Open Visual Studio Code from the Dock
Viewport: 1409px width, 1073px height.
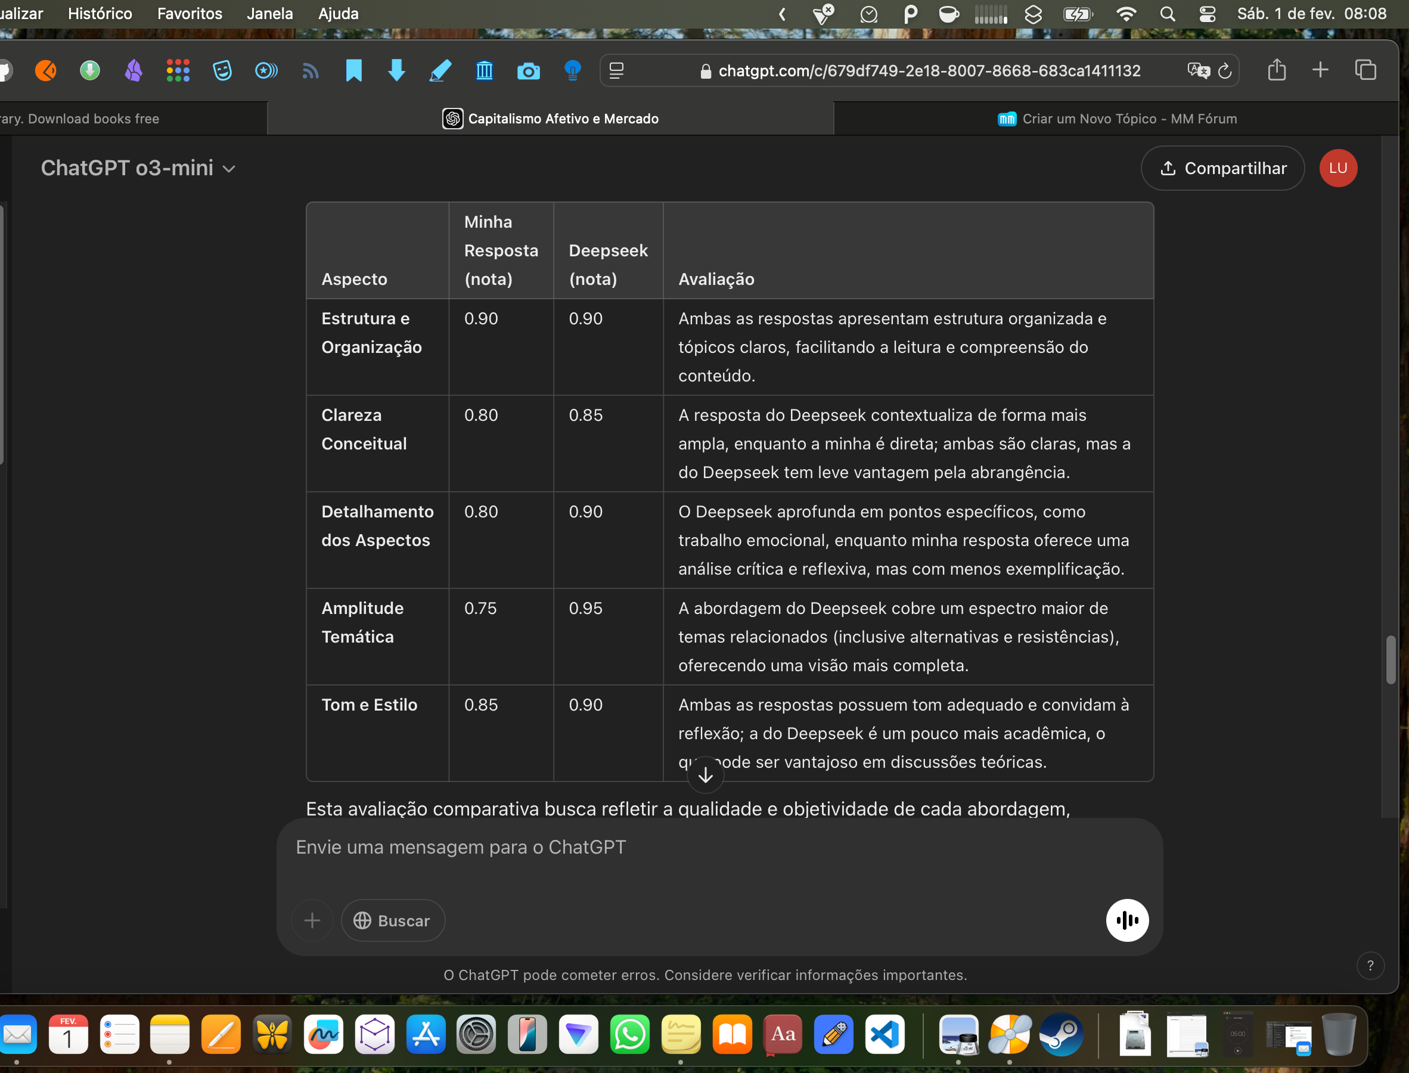click(884, 1034)
